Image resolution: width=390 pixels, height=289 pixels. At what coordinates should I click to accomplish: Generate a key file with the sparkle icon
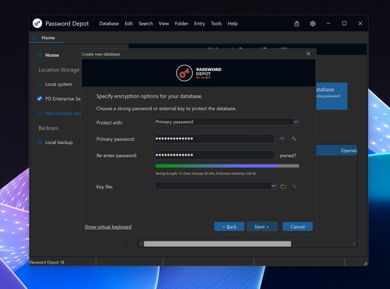pyautogui.click(x=294, y=186)
